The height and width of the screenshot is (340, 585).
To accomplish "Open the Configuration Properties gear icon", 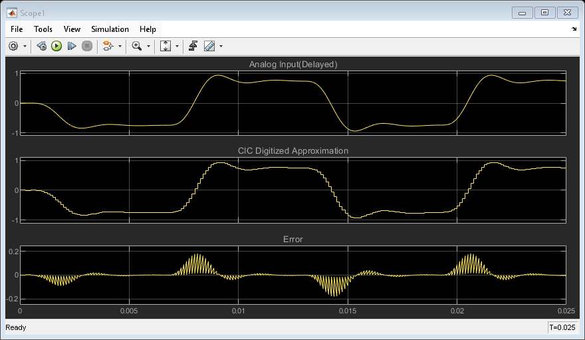I will 13,46.
